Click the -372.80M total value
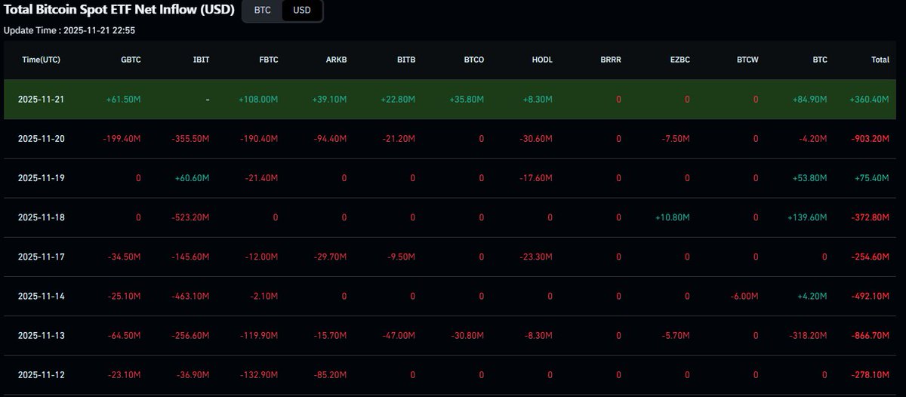This screenshot has width=906, height=397. point(870,217)
